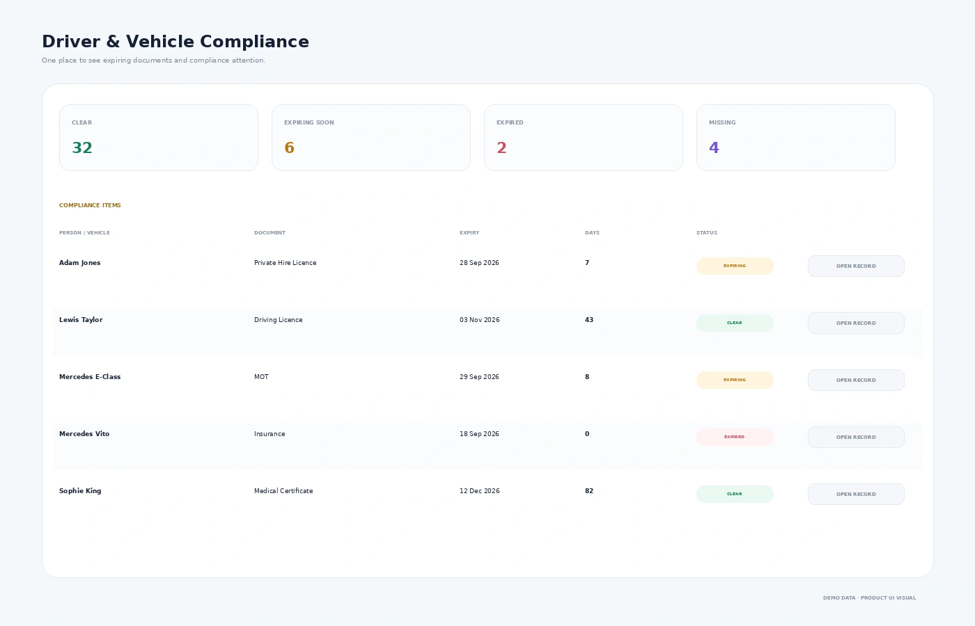The image size is (975, 626).
Task: Open record for Mercedes E-Class
Action: tap(856, 380)
